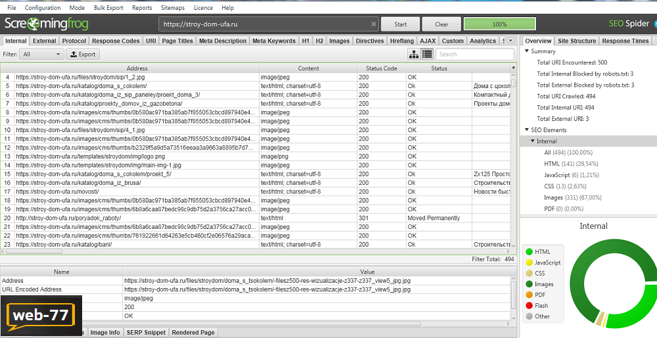The width and height of the screenshot is (657, 338).
Task: Switch to the Meta Keywords tab
Action: pos(274,41)
